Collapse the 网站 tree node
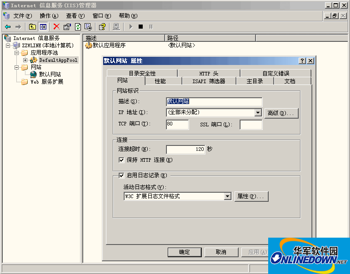Viewport: 350px width, 274px height. (16, 67)
